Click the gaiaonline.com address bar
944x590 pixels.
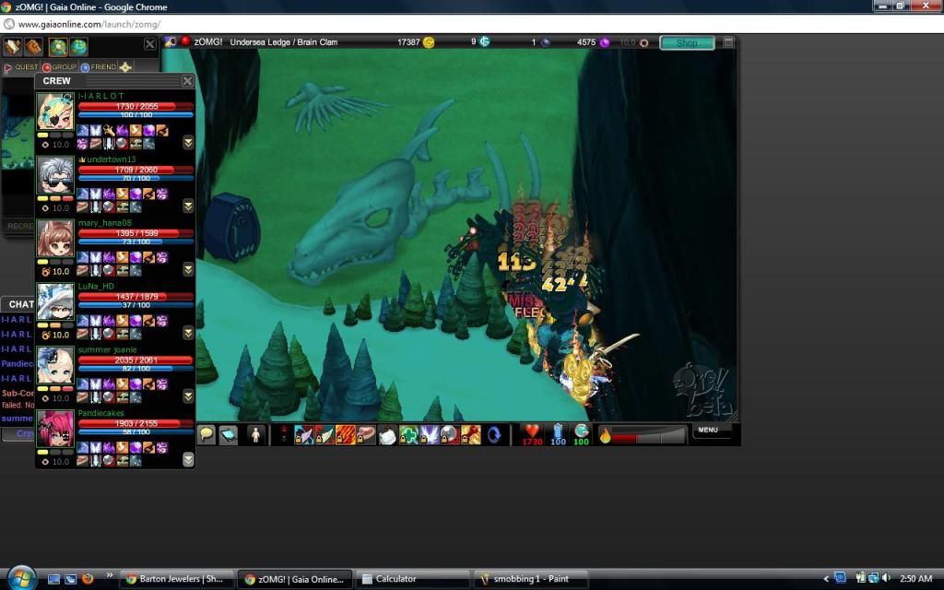(472, 24)
